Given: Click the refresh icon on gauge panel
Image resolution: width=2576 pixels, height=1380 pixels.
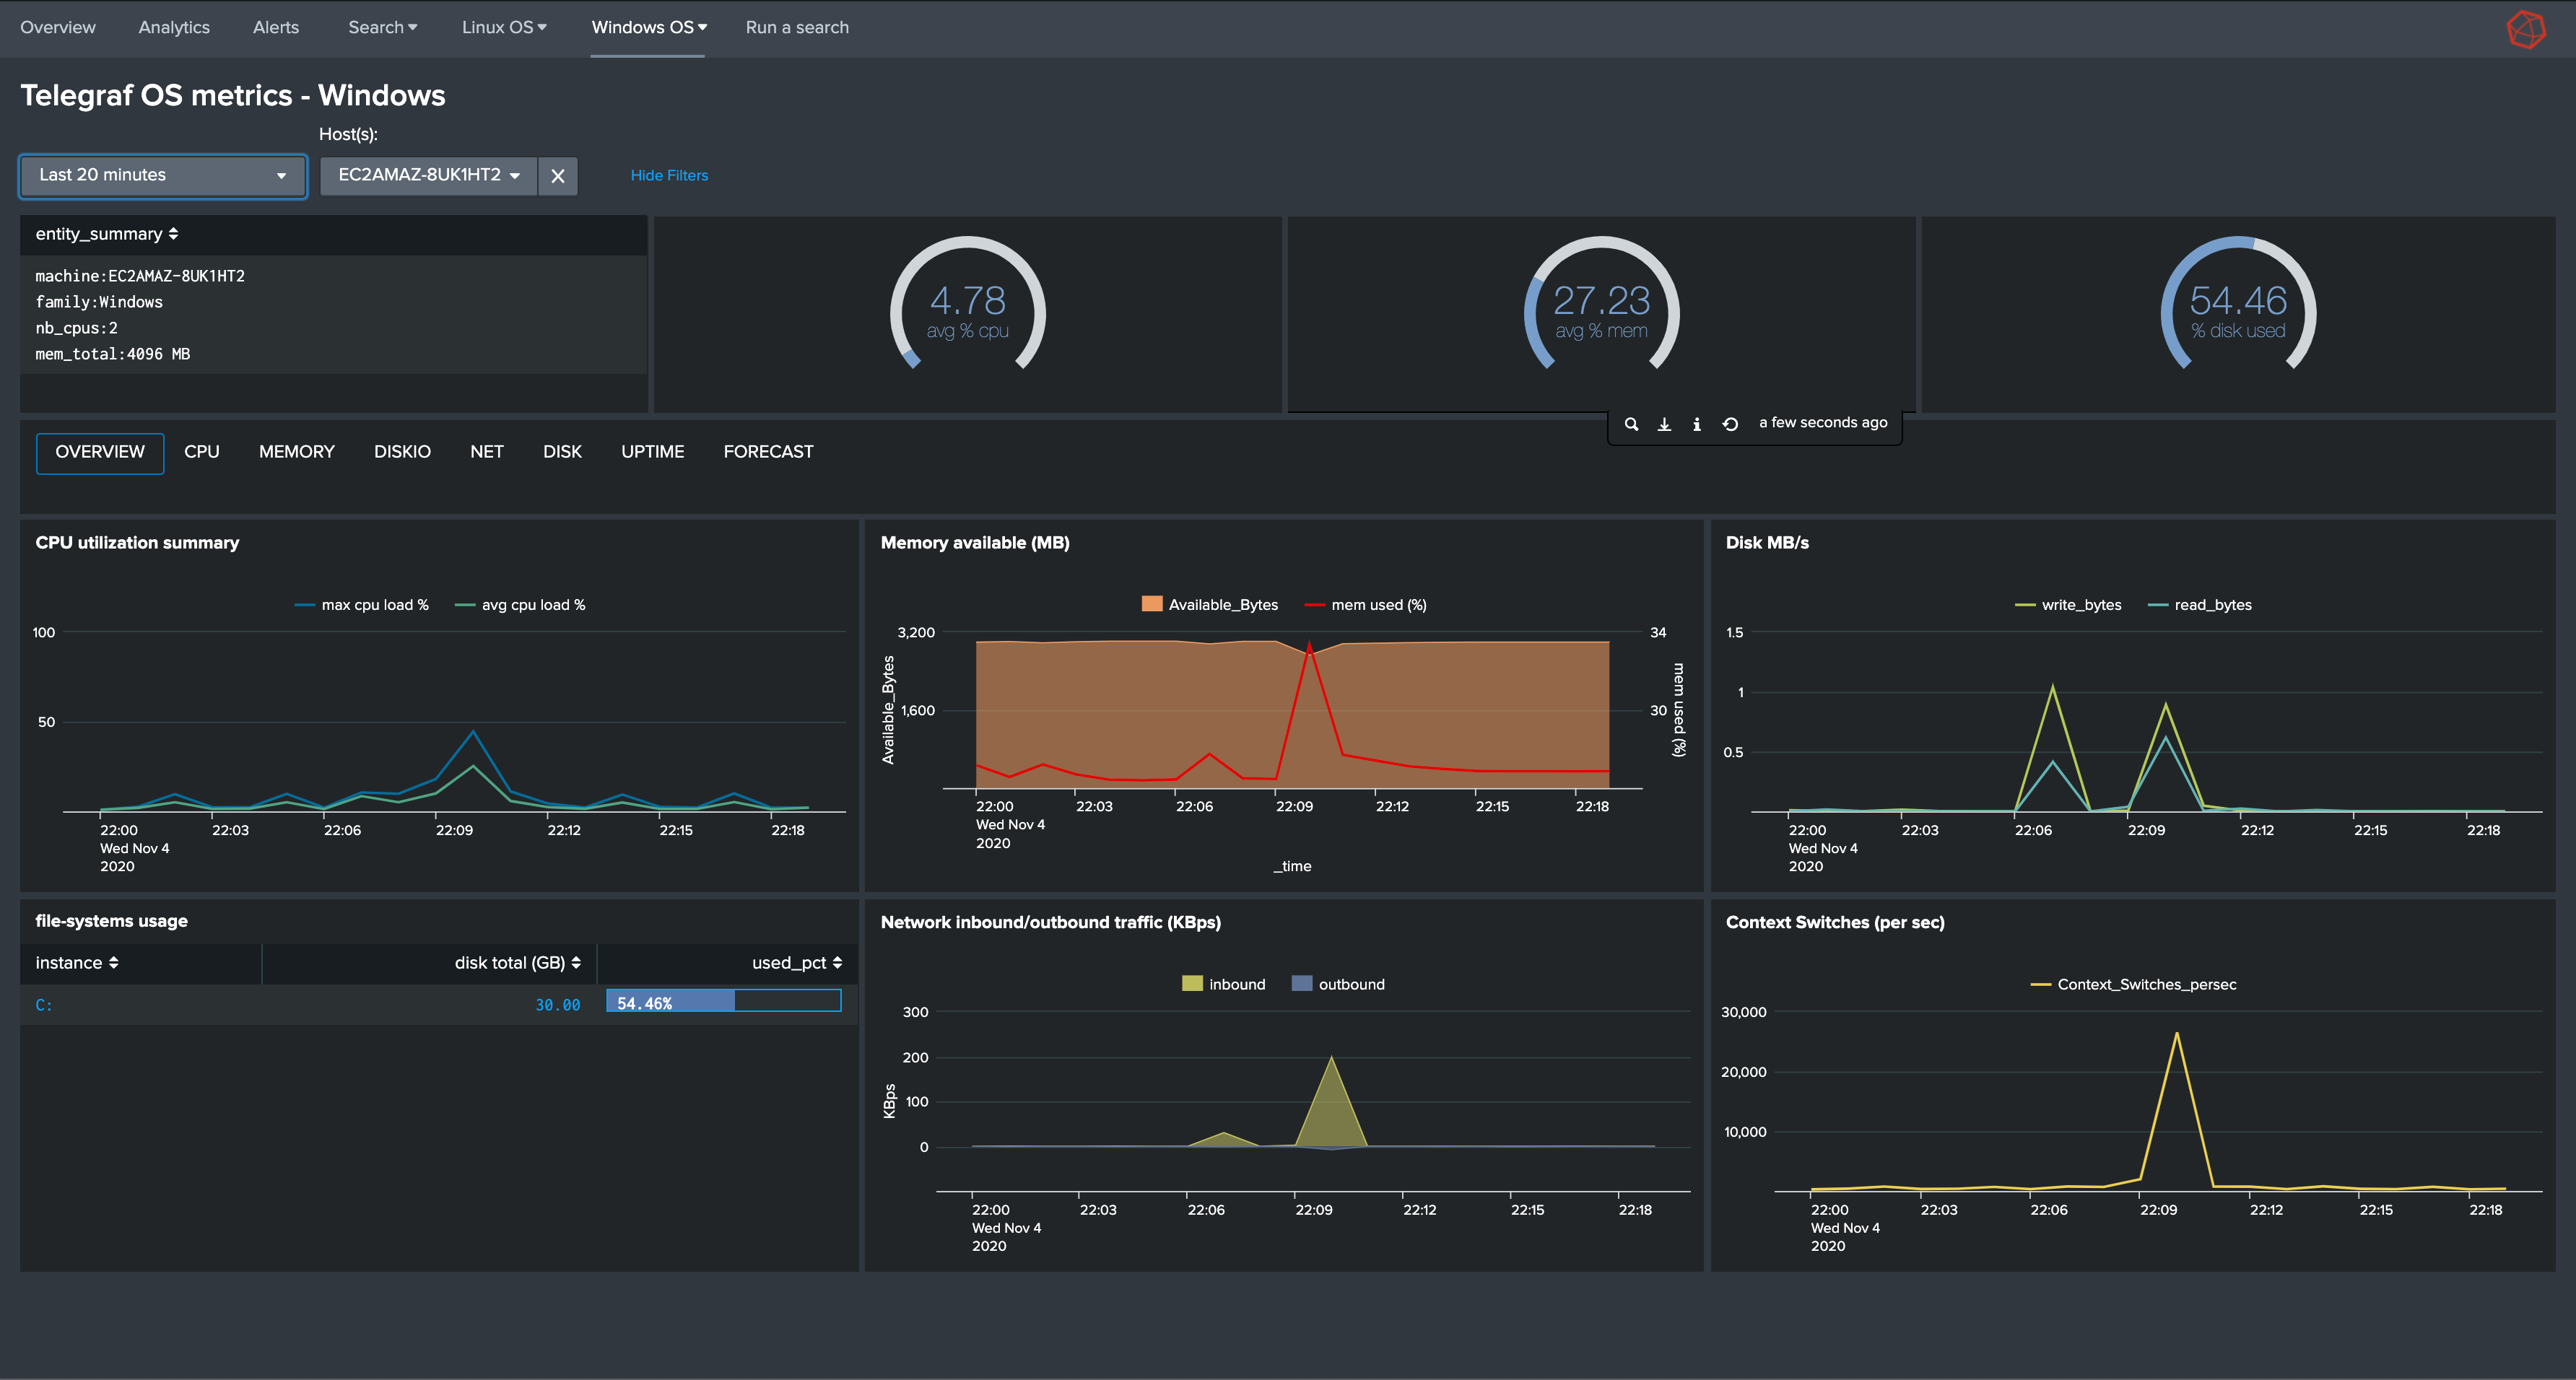Looking at the screenshot, I should pos(1730,424).
